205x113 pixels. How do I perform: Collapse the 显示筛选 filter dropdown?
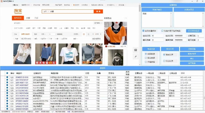click(x=98, y=23)
